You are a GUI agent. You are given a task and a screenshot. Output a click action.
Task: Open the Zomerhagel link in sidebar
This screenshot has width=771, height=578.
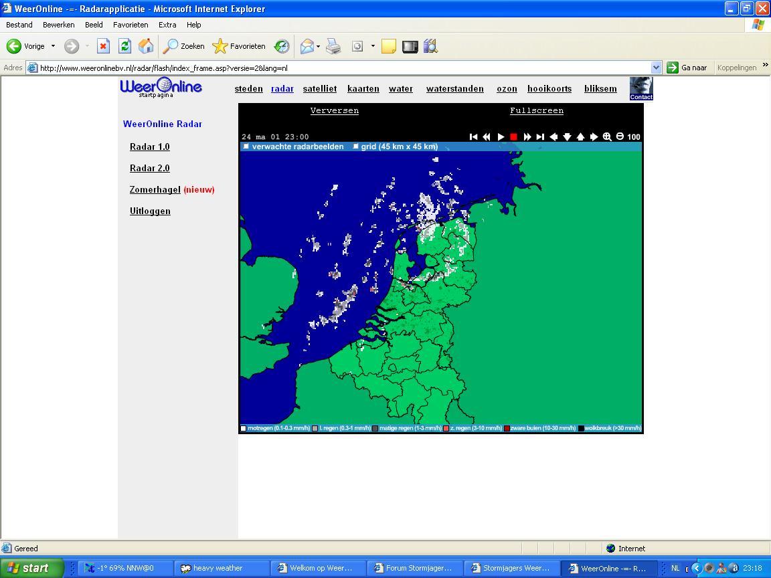[x=155, y=189]
